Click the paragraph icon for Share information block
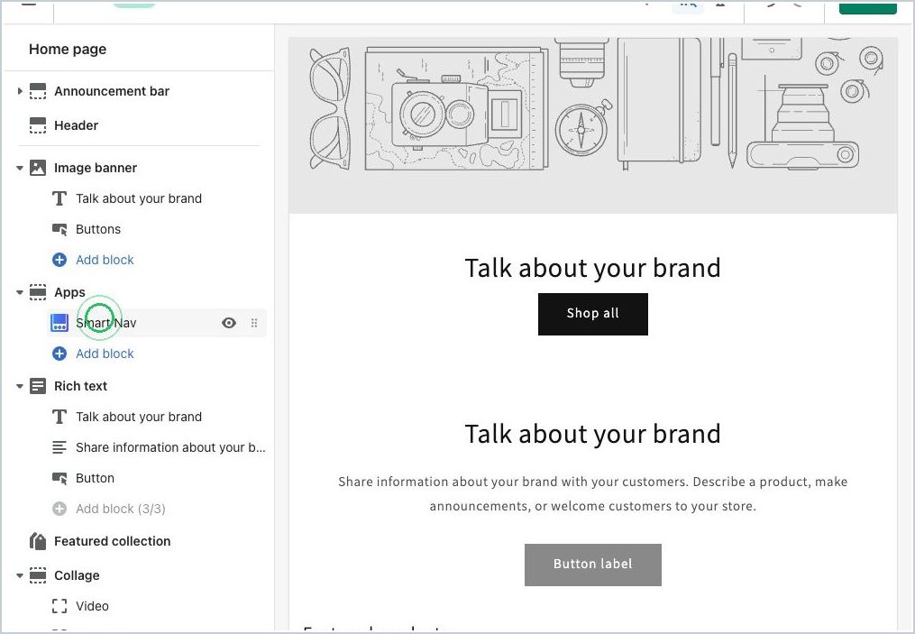Image resolution: width=915 pixels, height=634 pixels. click(x=59, y=448)
